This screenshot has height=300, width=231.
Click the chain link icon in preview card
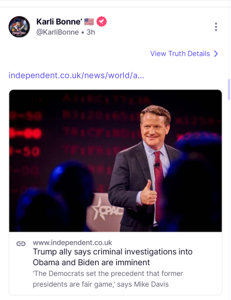coord(21,244)
